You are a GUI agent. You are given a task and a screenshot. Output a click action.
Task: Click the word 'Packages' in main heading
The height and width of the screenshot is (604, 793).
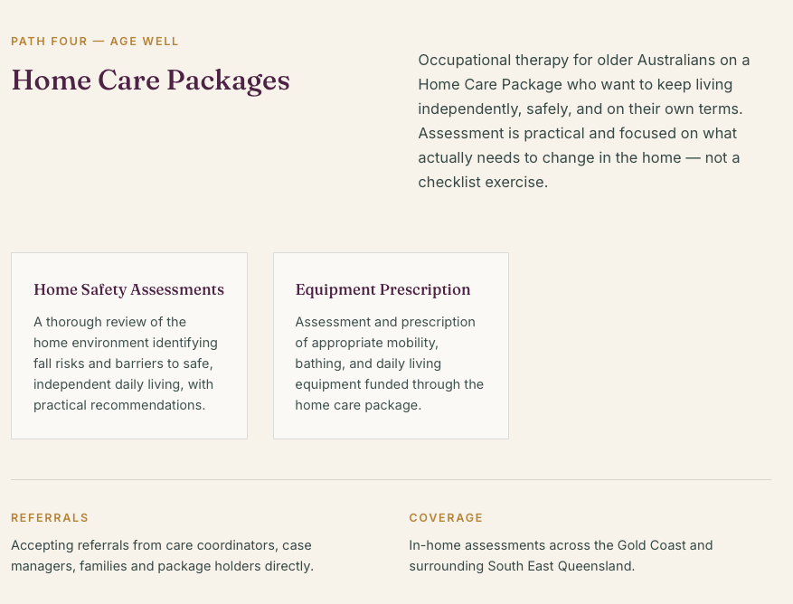click(x=228, y=81)
